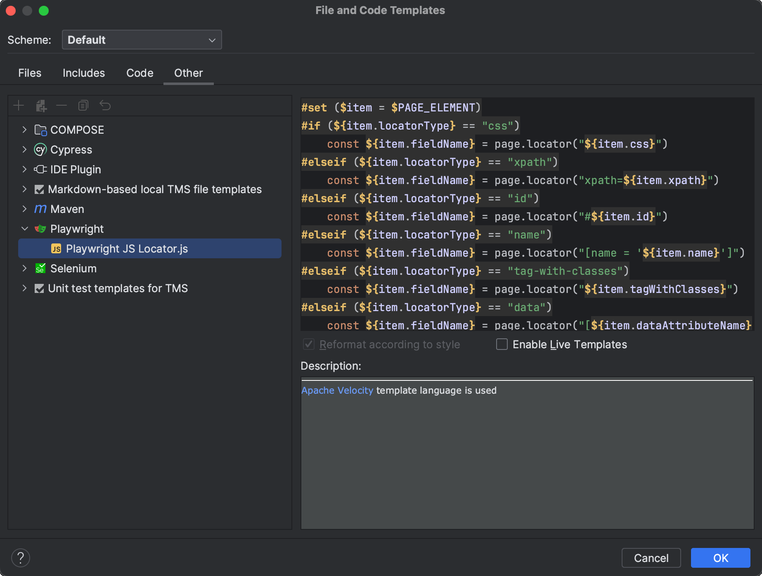
Task: Open the Scheme dropdown
Action: pyautogui.click(x=142, y=40)
